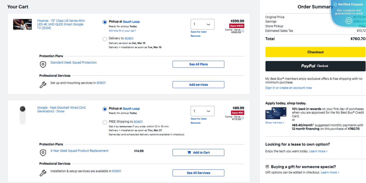The height and width of the screenshot is (183, 366).
Task: Click the Verified Coupon checkmark icon
Action: click(x=335, y=4)
